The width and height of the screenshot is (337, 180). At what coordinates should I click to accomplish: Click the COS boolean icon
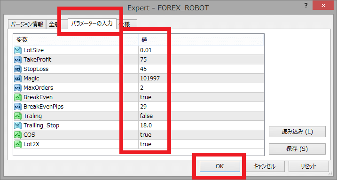click(18, 135)
